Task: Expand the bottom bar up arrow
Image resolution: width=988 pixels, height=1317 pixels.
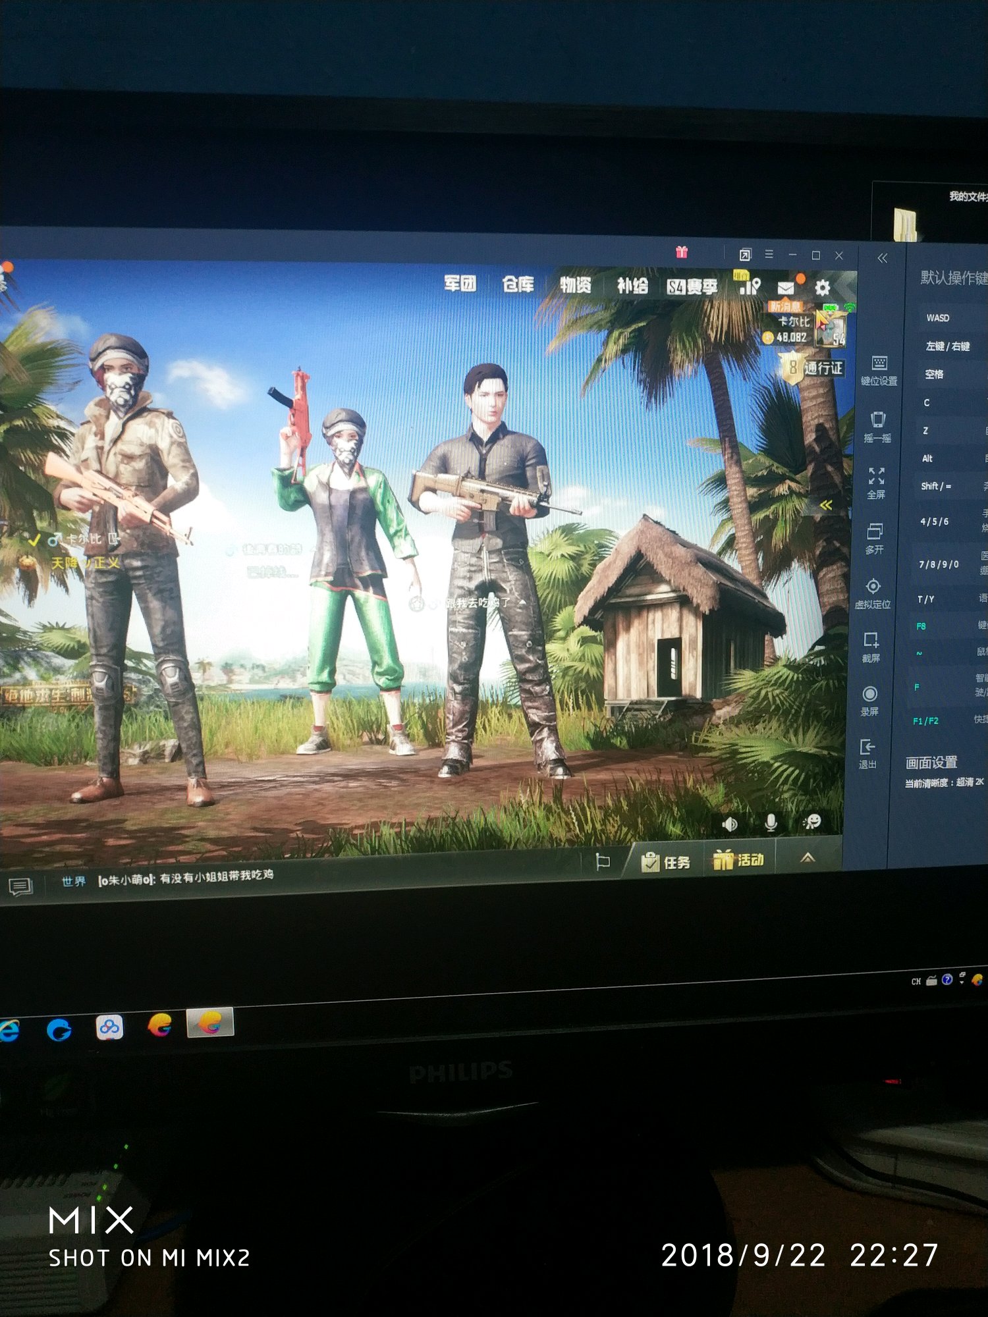Action: pos(808,857)
